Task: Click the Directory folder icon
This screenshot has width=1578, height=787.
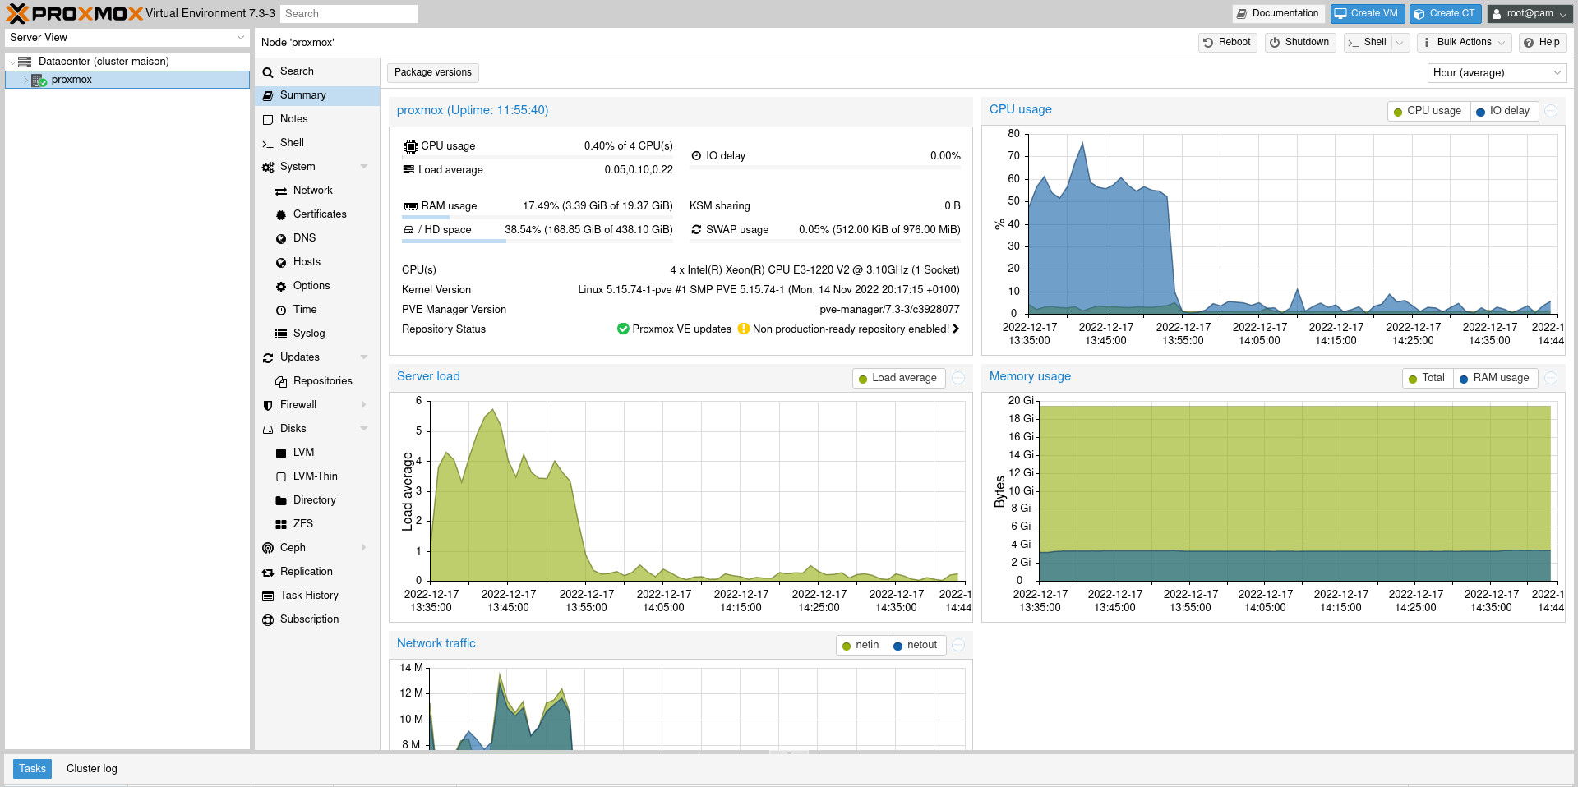Action: coord(281,501)
